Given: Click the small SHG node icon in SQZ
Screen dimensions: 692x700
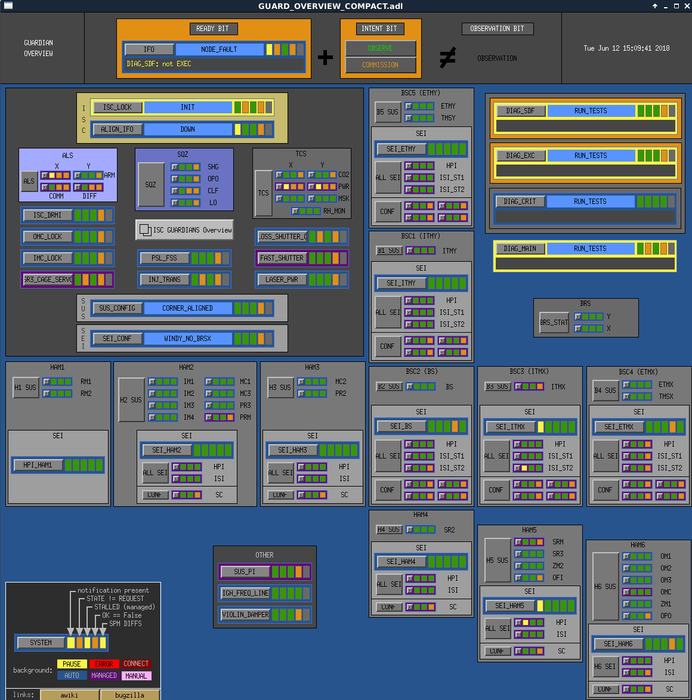Looking at the screenshot, I should pos(175,167).
